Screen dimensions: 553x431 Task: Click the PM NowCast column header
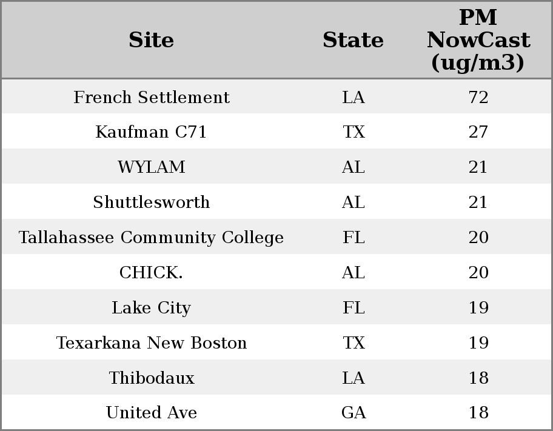pos(478,41)
